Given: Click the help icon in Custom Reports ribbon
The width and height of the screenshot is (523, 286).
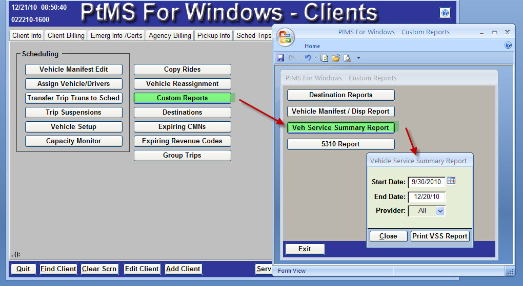Looking at the screenshot, I should pos(508,46).
